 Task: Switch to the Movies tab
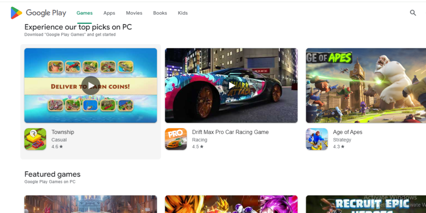134,13
